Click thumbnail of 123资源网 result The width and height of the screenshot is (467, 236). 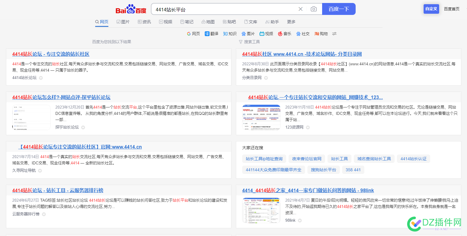click(x=261, y=117)
